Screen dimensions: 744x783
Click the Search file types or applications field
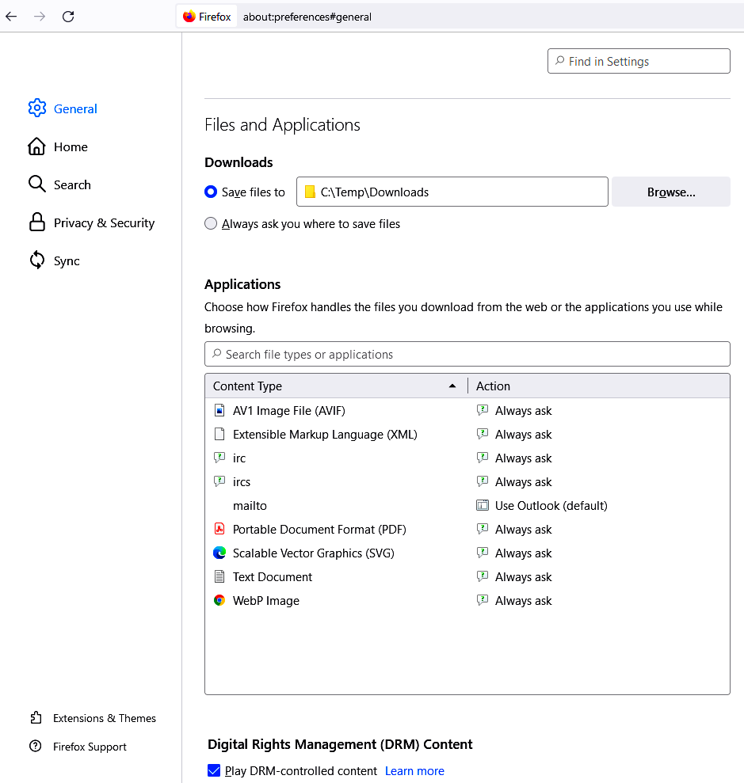click(x=467, y=354)
